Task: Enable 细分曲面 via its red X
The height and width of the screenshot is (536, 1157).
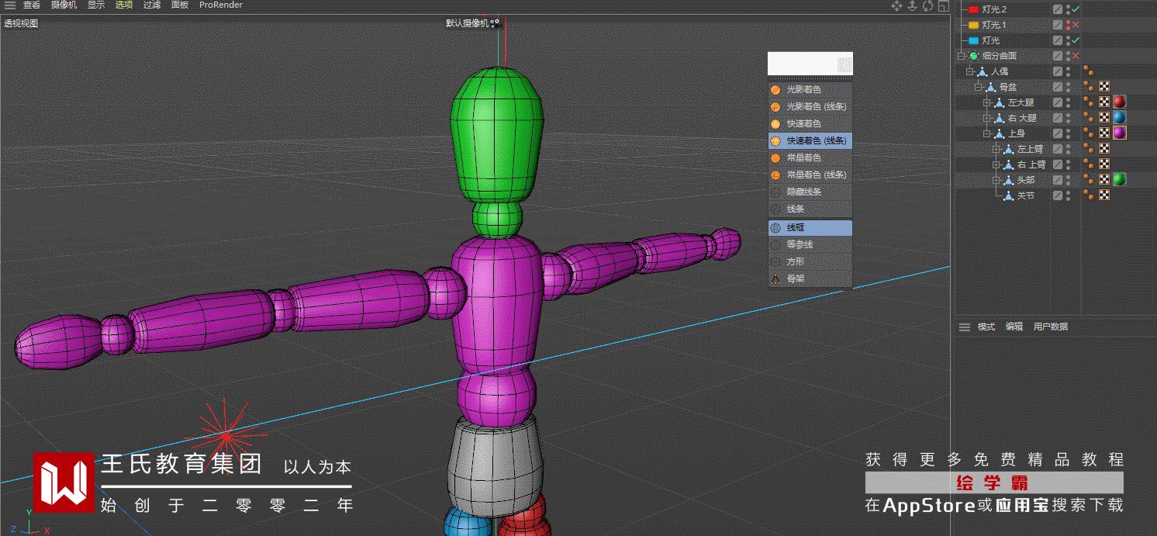Action: 1076,56
